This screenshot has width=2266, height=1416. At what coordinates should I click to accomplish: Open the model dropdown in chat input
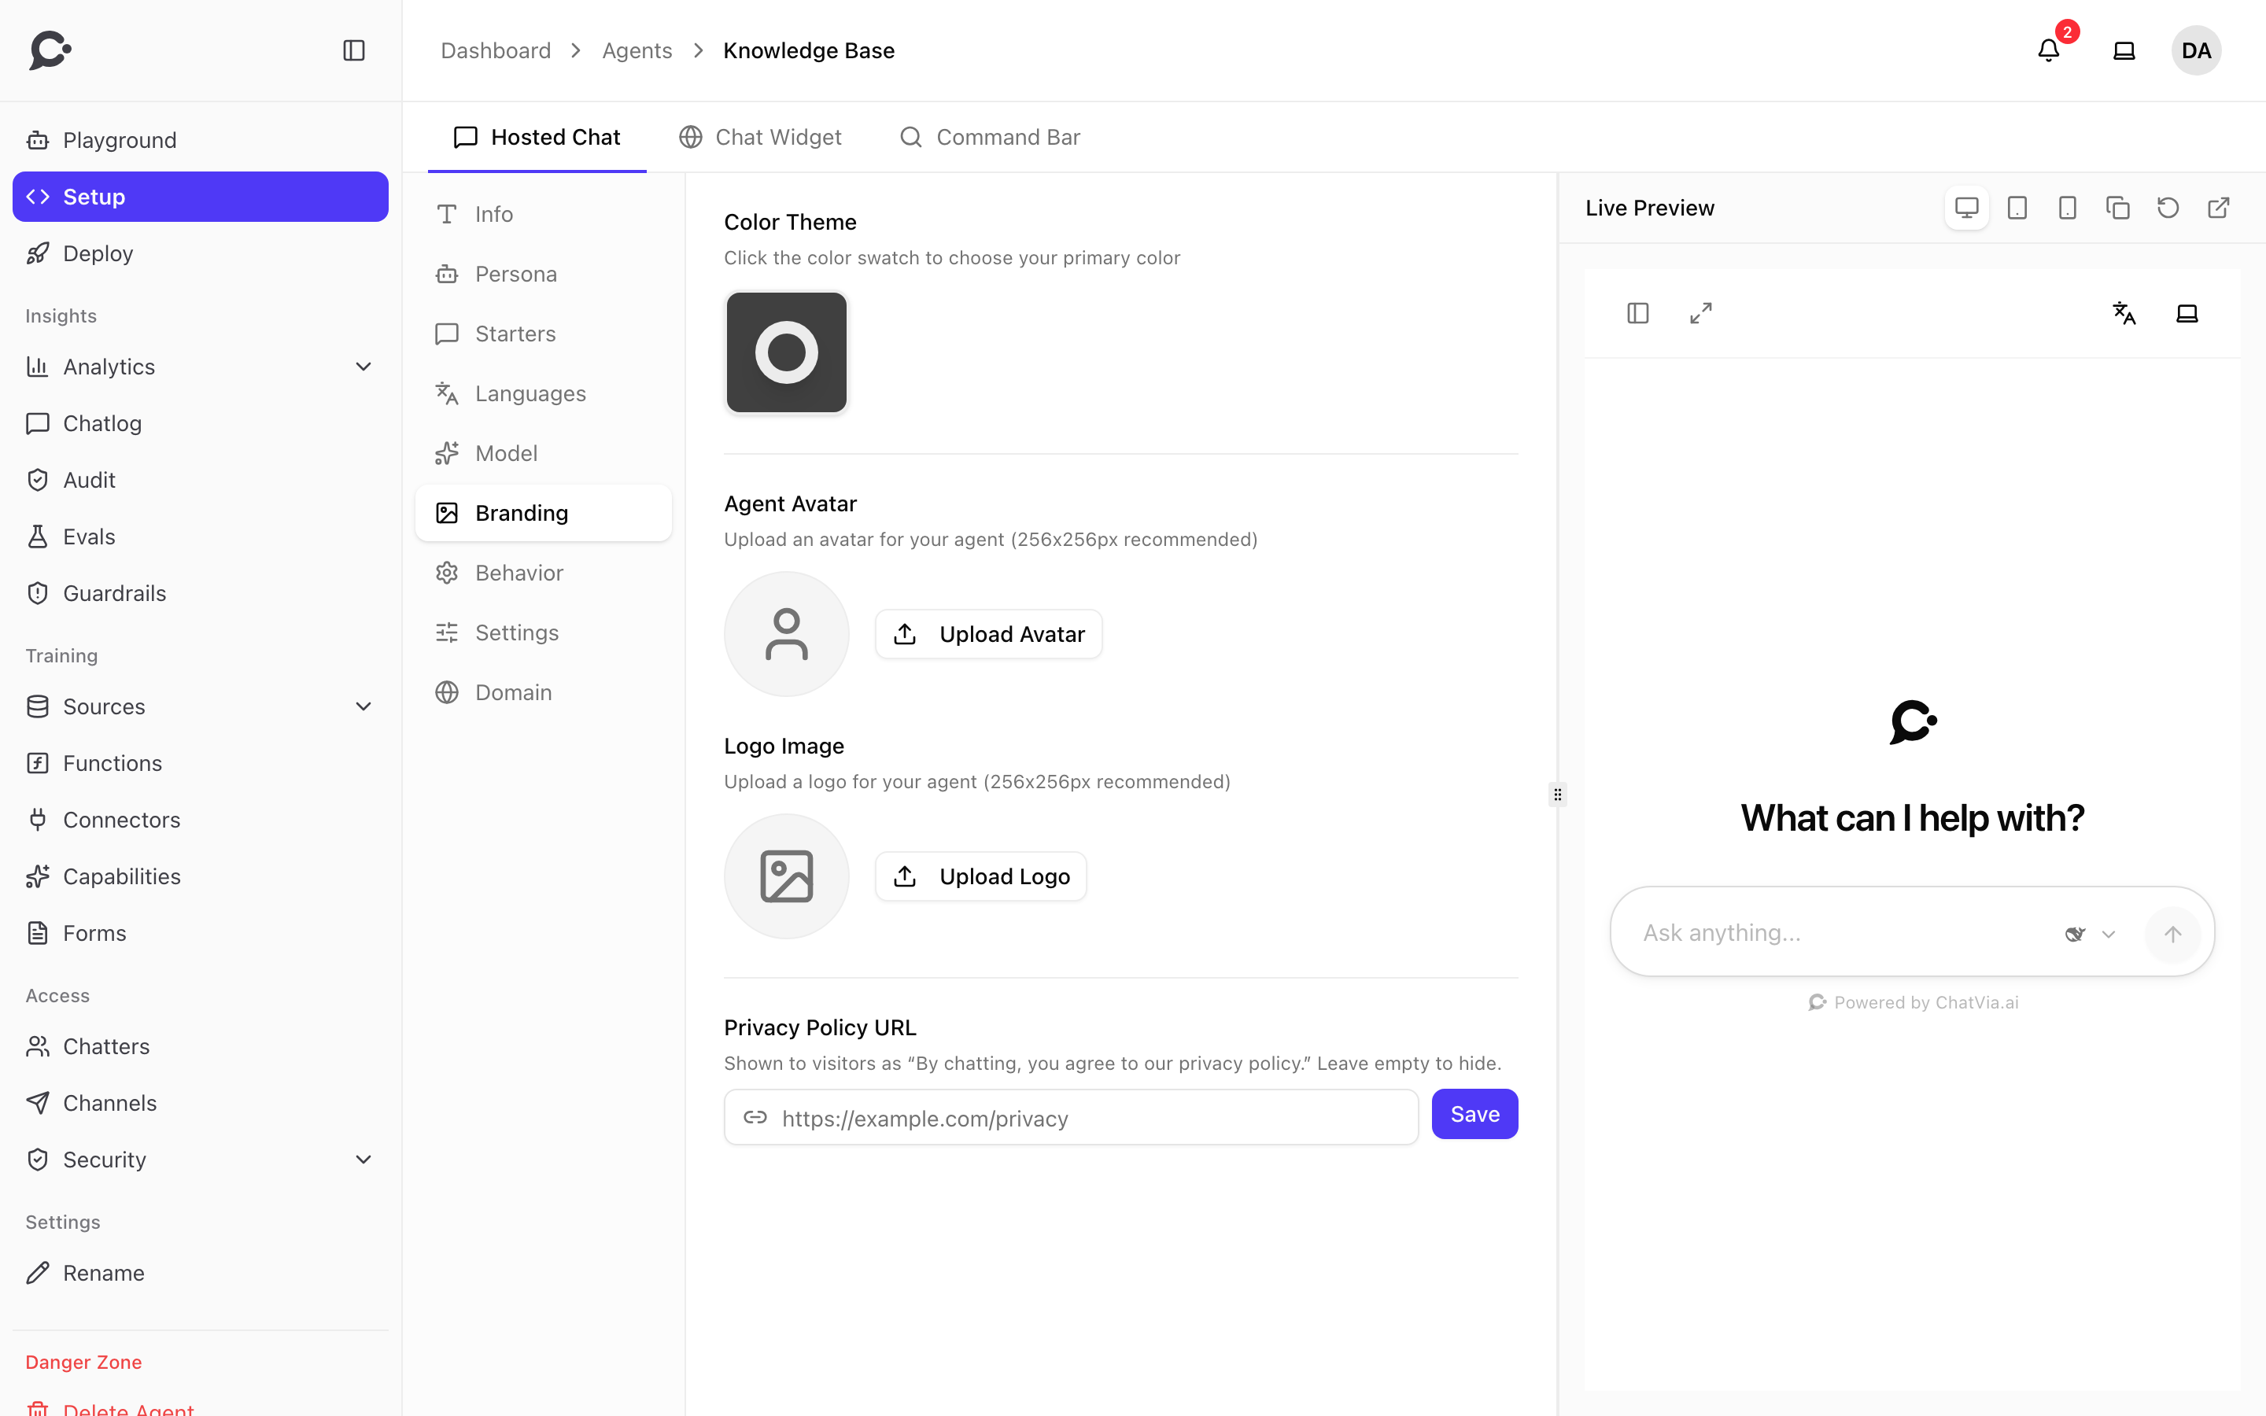click(x=2091, y=934)
